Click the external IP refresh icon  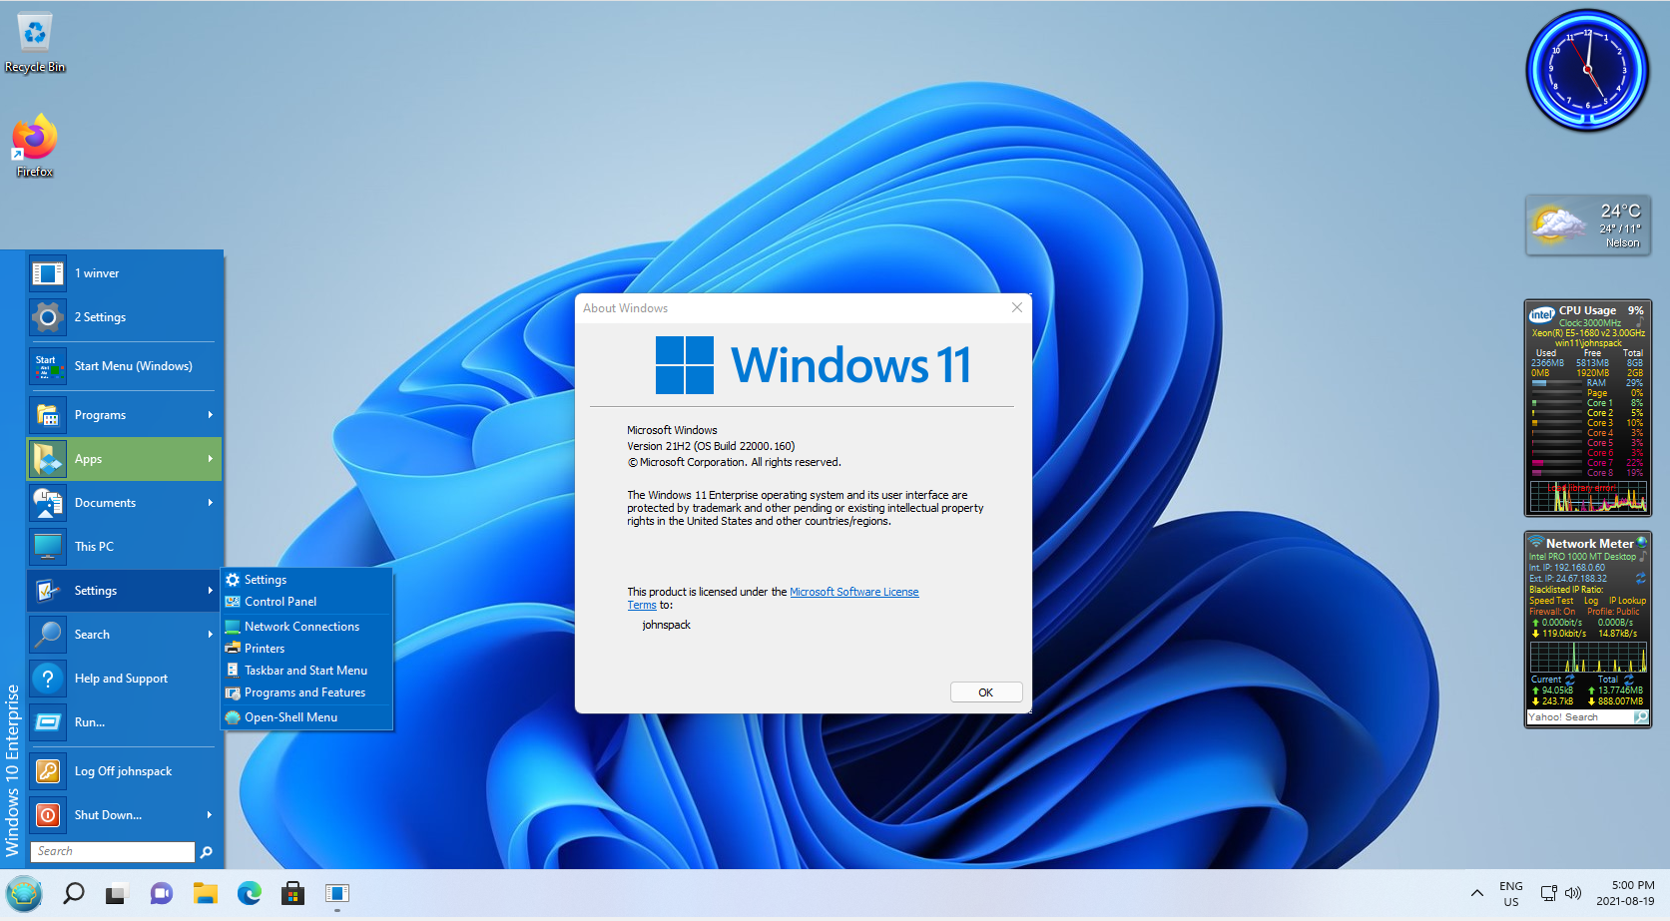pos(1640,578)
